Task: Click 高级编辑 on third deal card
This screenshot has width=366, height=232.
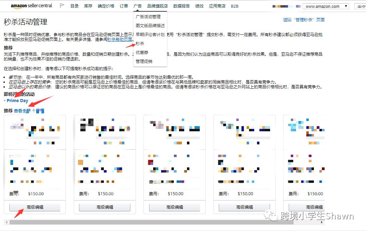Action: 175,207
